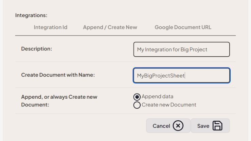
Task: Click the Google Document URL column header
Action: tap(183, 27)
